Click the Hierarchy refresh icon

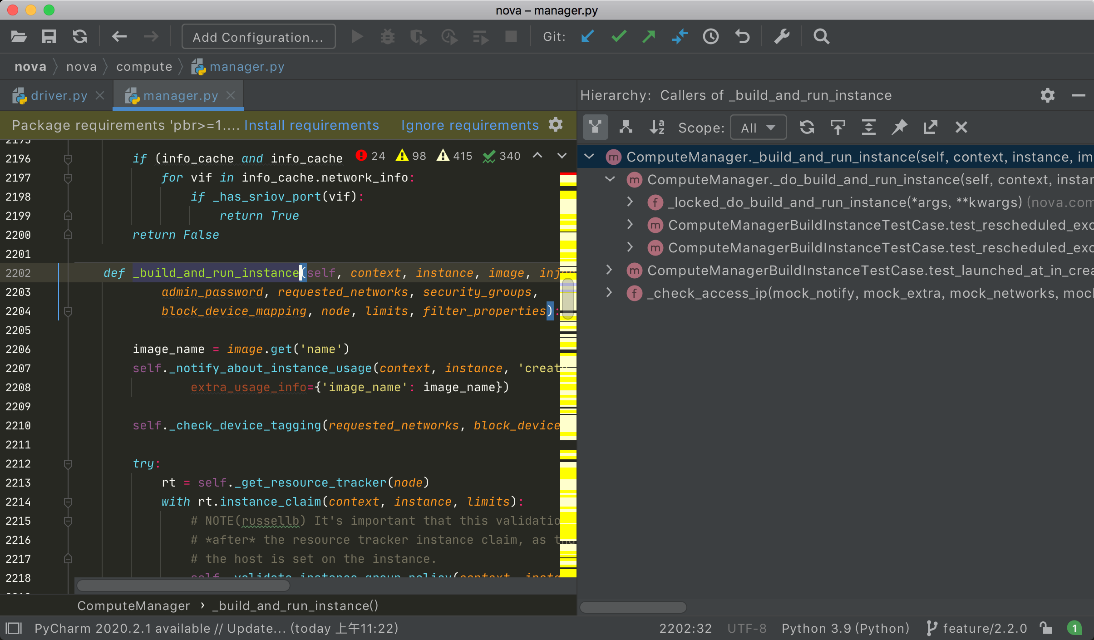click(x=807, y=128)
